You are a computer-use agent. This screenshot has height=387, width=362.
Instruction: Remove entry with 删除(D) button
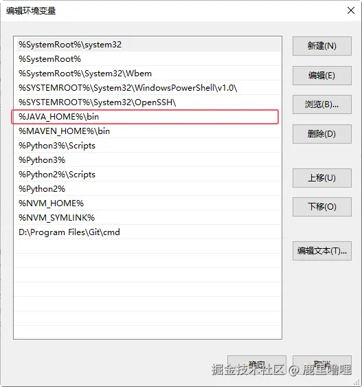pos(321,134)
